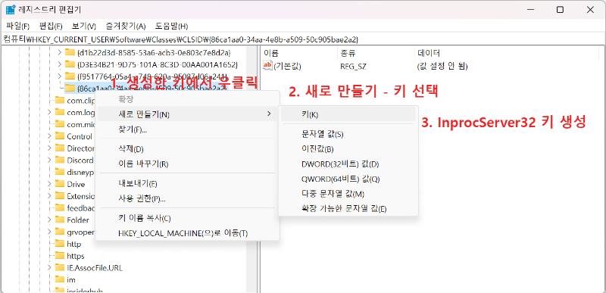Viewport: 606px width, 293px height.
Task: Click the folder icon beside http key
Action: pyautogui.click(x=60, y=244)
